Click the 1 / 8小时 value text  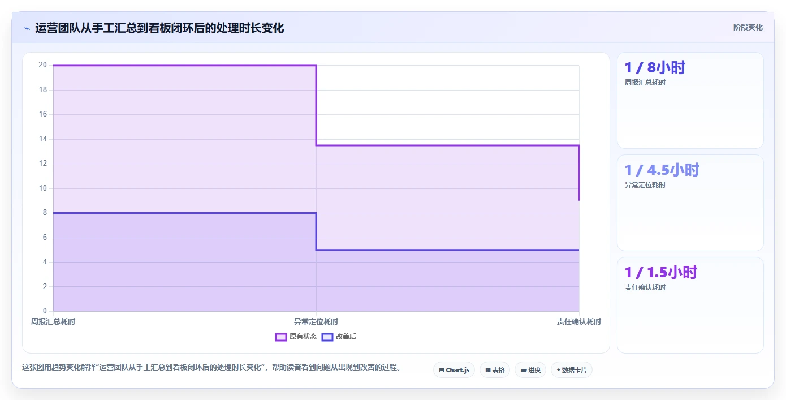pyautogui.click(x=655, y=68)
